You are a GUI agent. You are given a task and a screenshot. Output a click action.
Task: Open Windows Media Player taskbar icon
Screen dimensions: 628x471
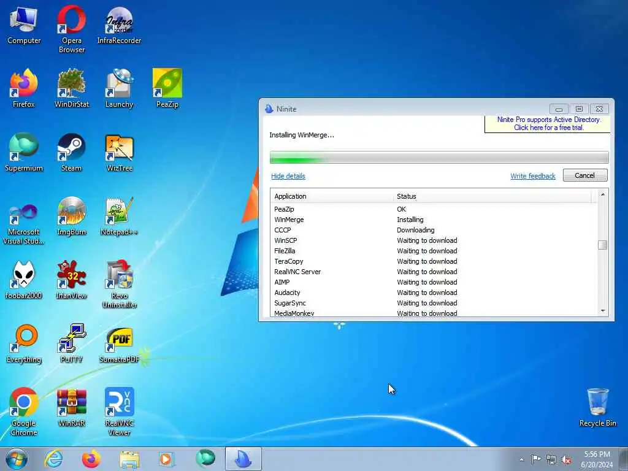point(166,459)
